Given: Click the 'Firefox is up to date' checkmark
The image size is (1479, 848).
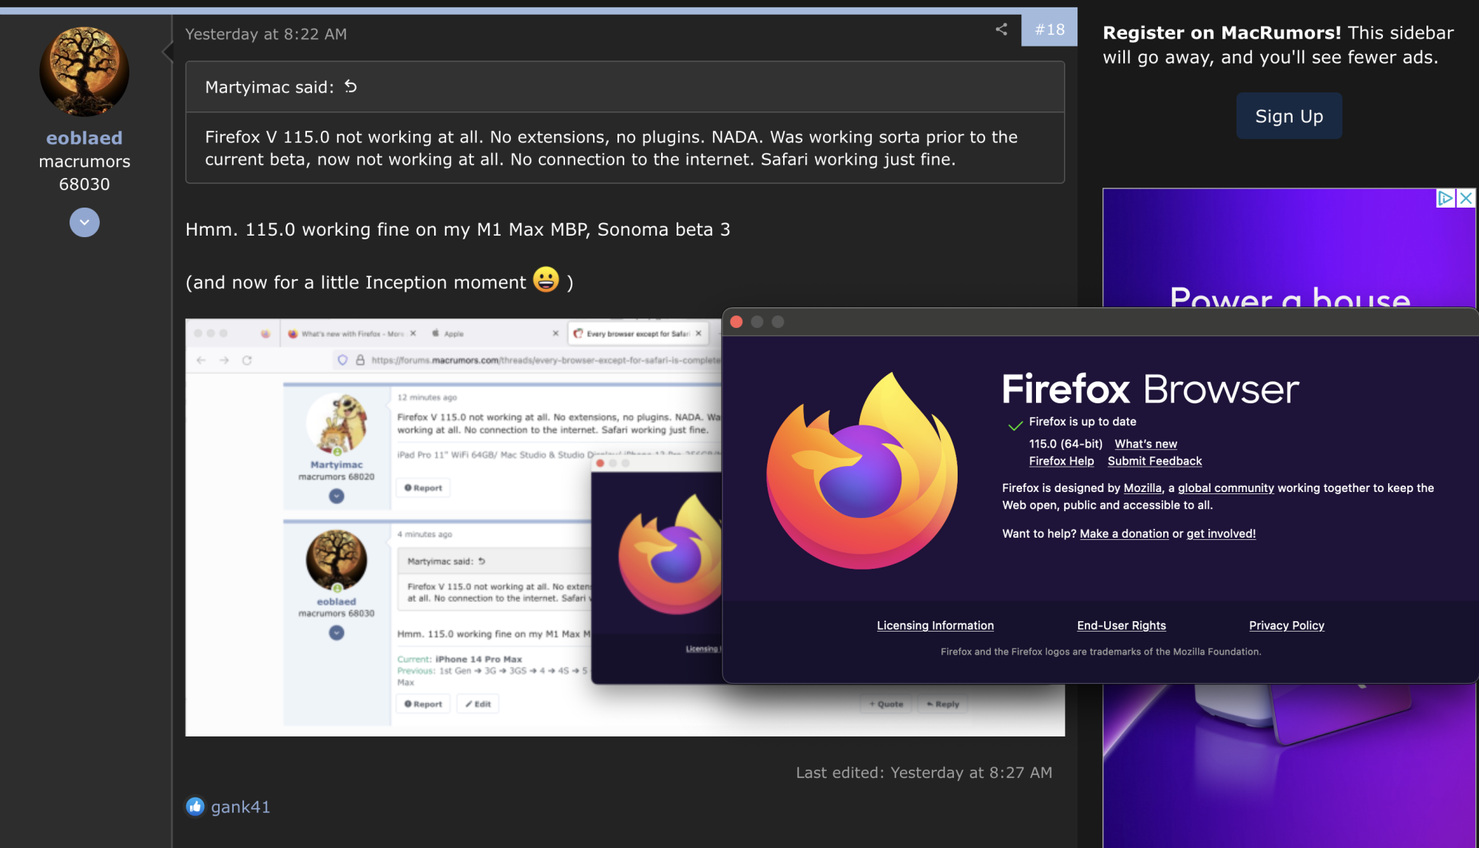Looking at the screenshot, I should 1015,425.
